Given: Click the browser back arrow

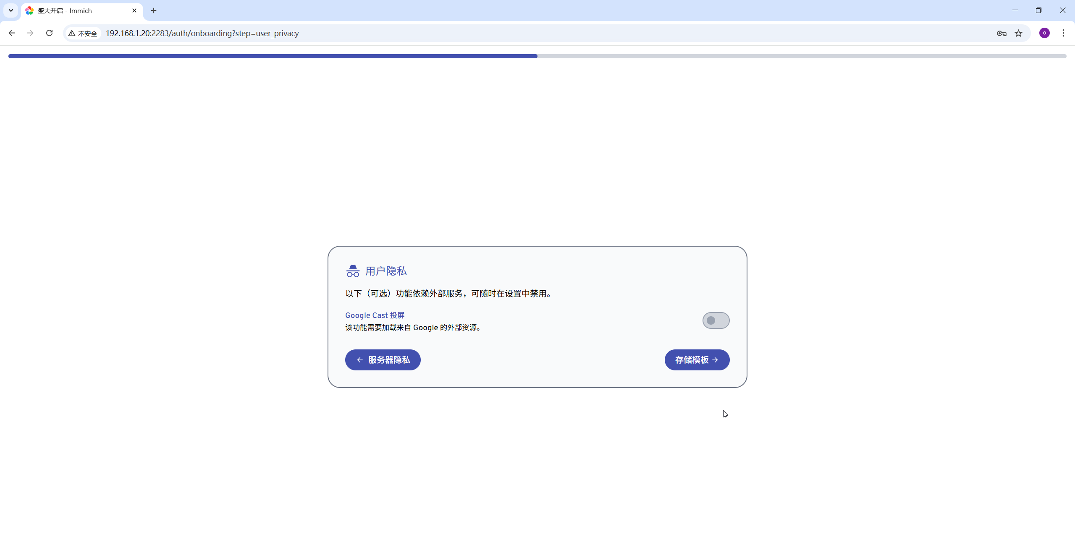Looking at the screenshot, I should click(12, 33).
